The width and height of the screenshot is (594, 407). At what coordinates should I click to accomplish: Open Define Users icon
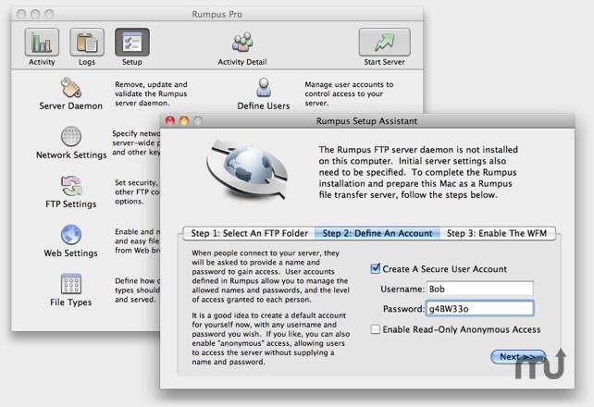[264, 88]
